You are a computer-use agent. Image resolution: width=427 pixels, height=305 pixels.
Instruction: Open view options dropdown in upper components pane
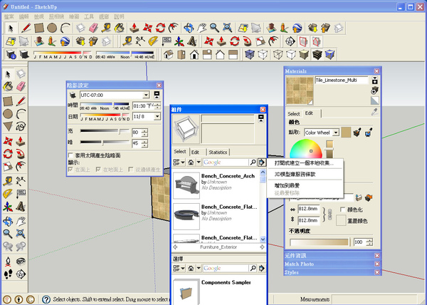tap(179, 162)
